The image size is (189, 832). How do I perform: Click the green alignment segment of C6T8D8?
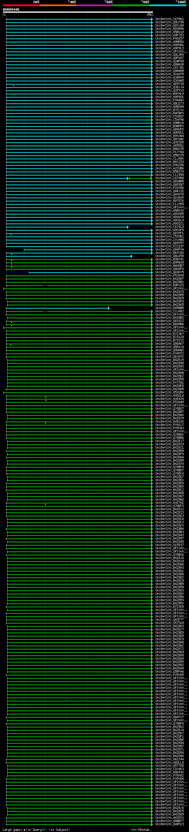[x=141, y=178]
